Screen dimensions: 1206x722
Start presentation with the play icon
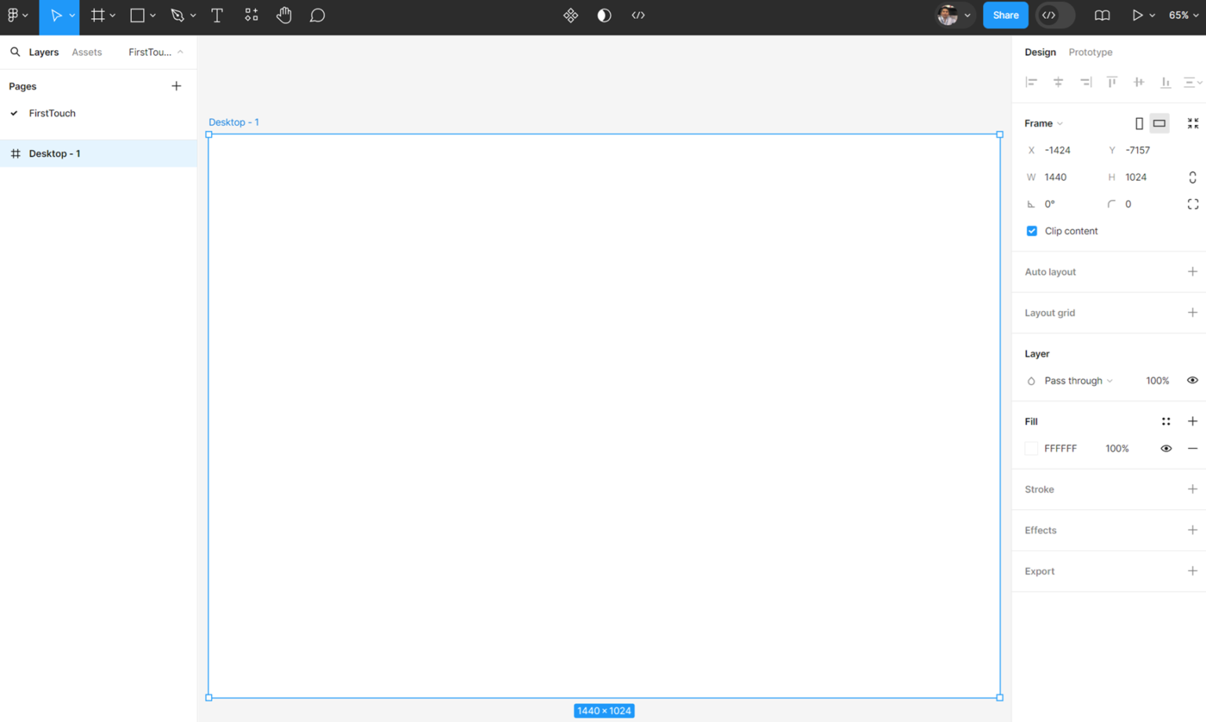(x=1138, y=15)
